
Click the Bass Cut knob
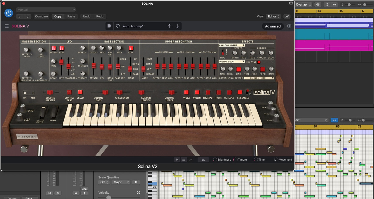click(82, 48)
